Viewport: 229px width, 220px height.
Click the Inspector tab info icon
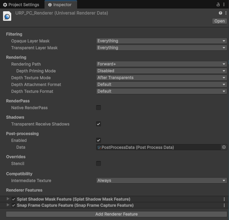point(50,5)
